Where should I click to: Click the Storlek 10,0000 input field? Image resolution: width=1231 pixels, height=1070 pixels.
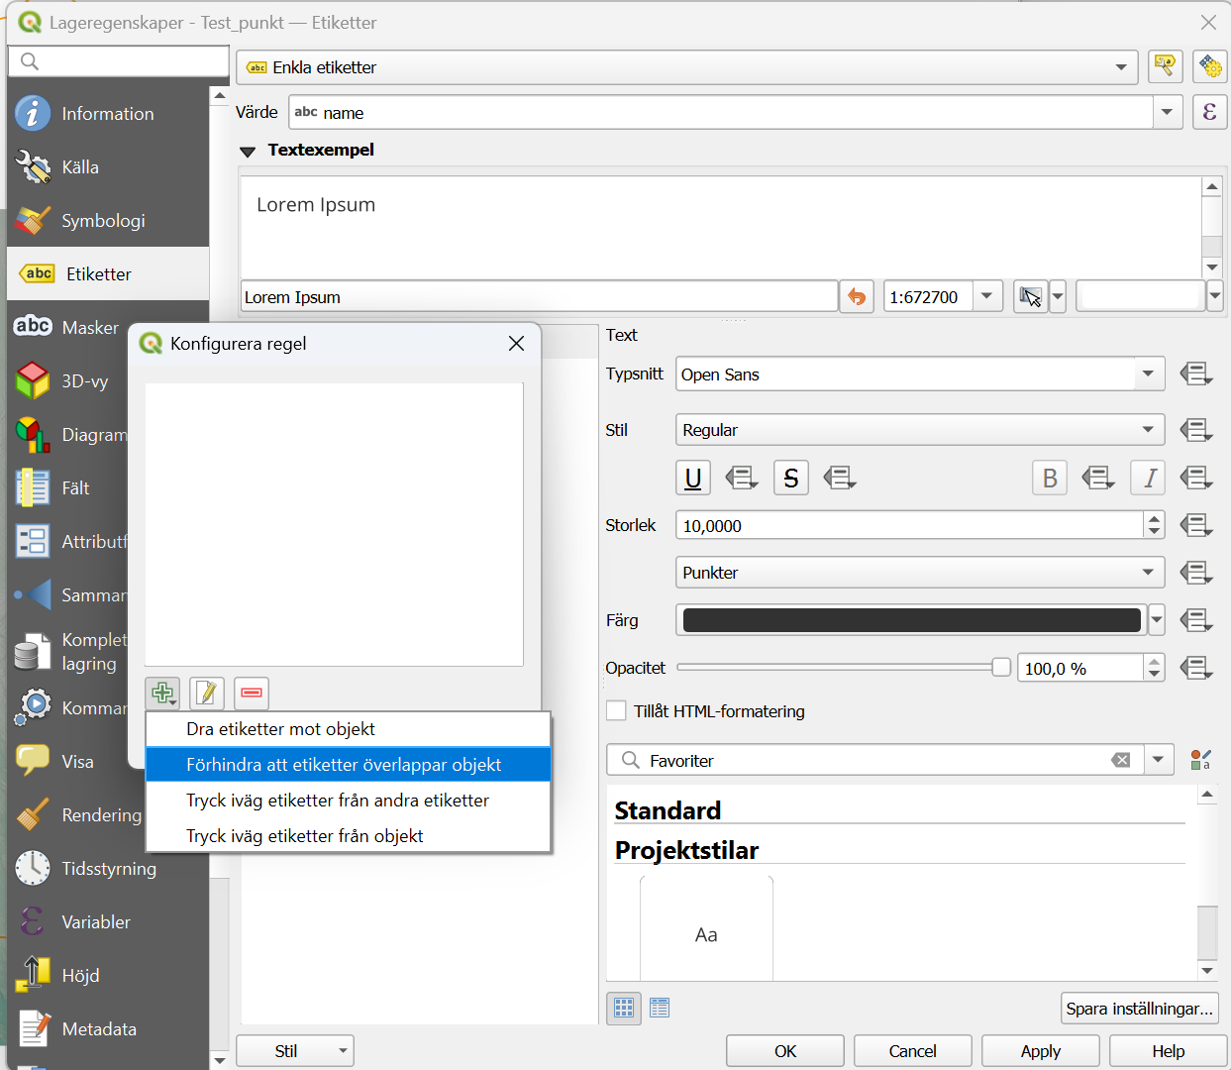click(x=909, y=525)
